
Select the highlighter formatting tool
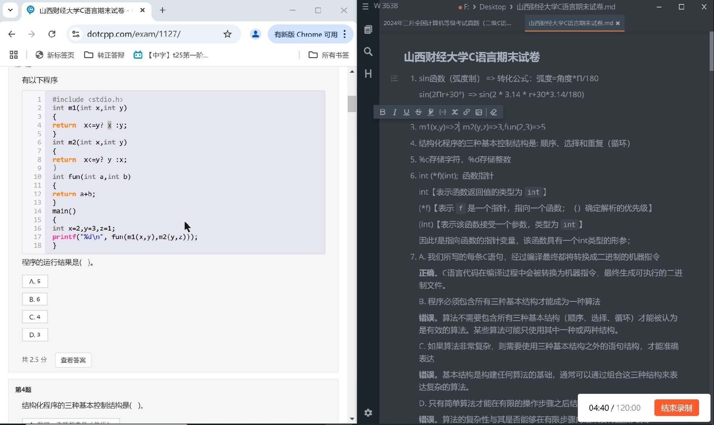coord(430,112)
